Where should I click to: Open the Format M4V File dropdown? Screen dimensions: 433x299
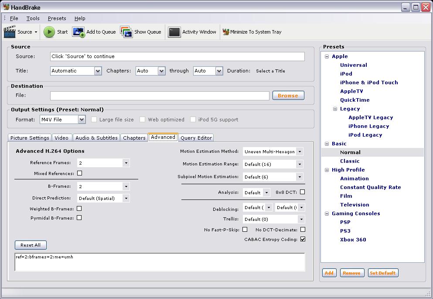82,120
